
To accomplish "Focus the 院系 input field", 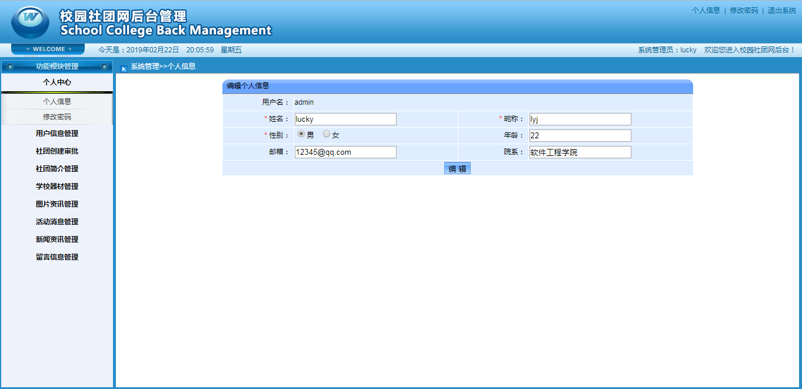I will (x=580, y=152).
